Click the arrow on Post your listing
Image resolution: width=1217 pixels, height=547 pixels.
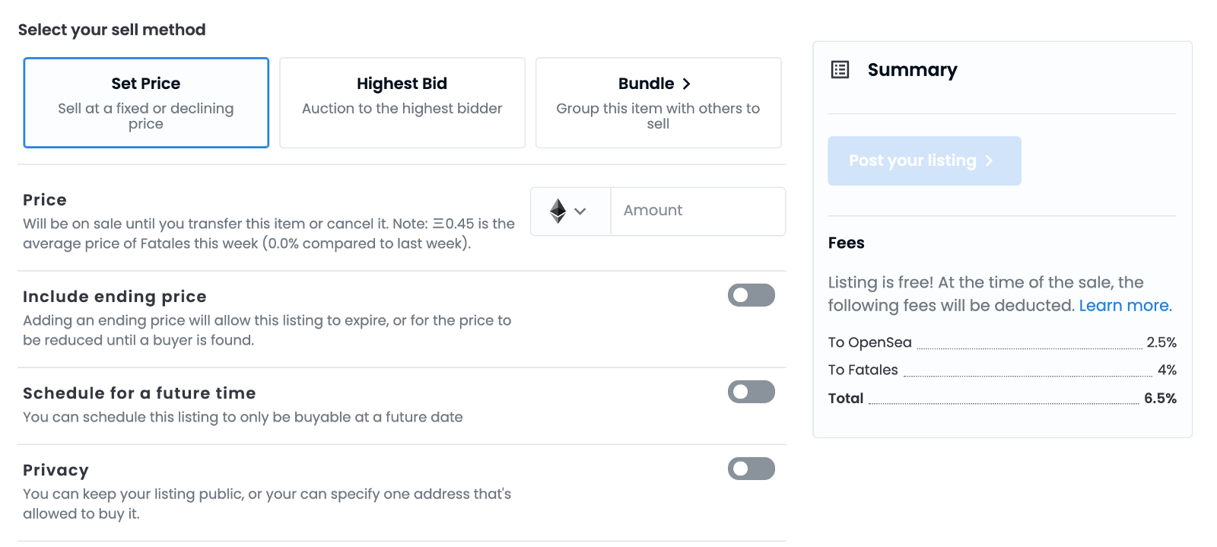tap(989, 161)
